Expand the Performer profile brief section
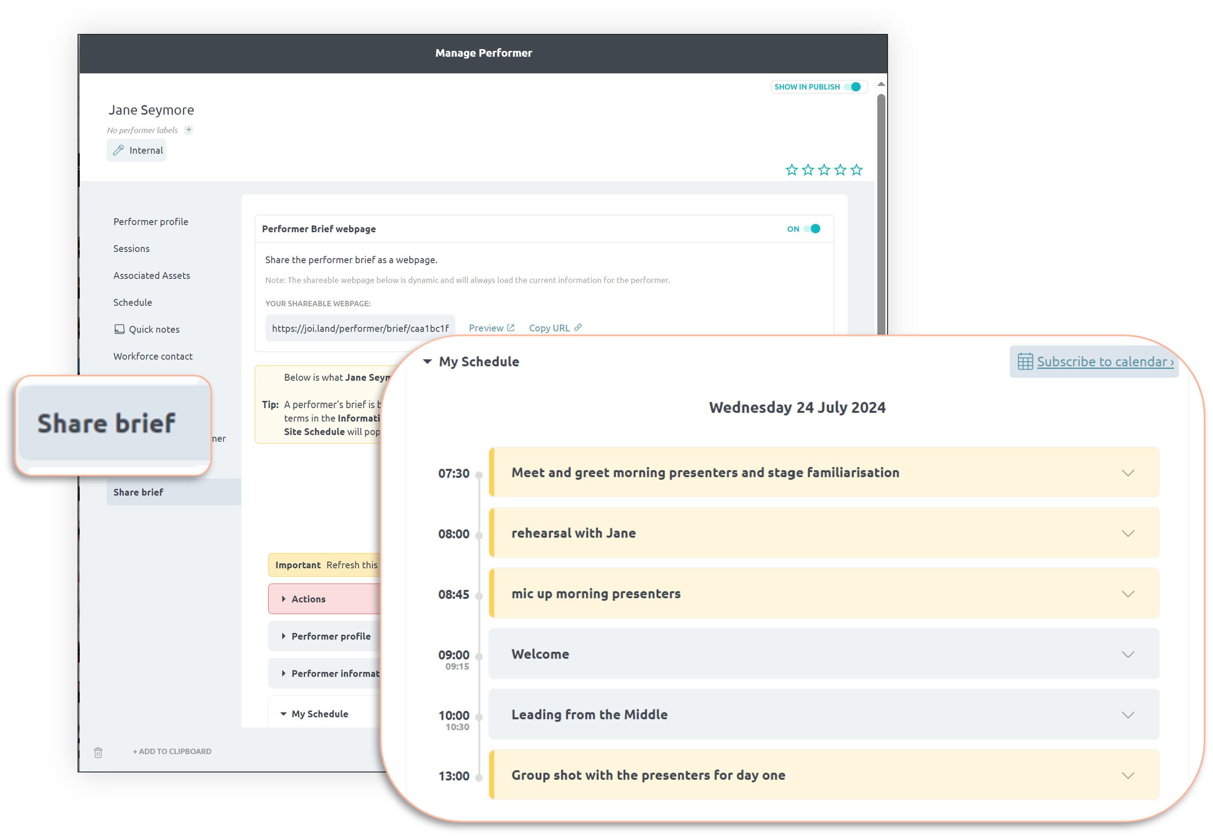 coord(324,636)
